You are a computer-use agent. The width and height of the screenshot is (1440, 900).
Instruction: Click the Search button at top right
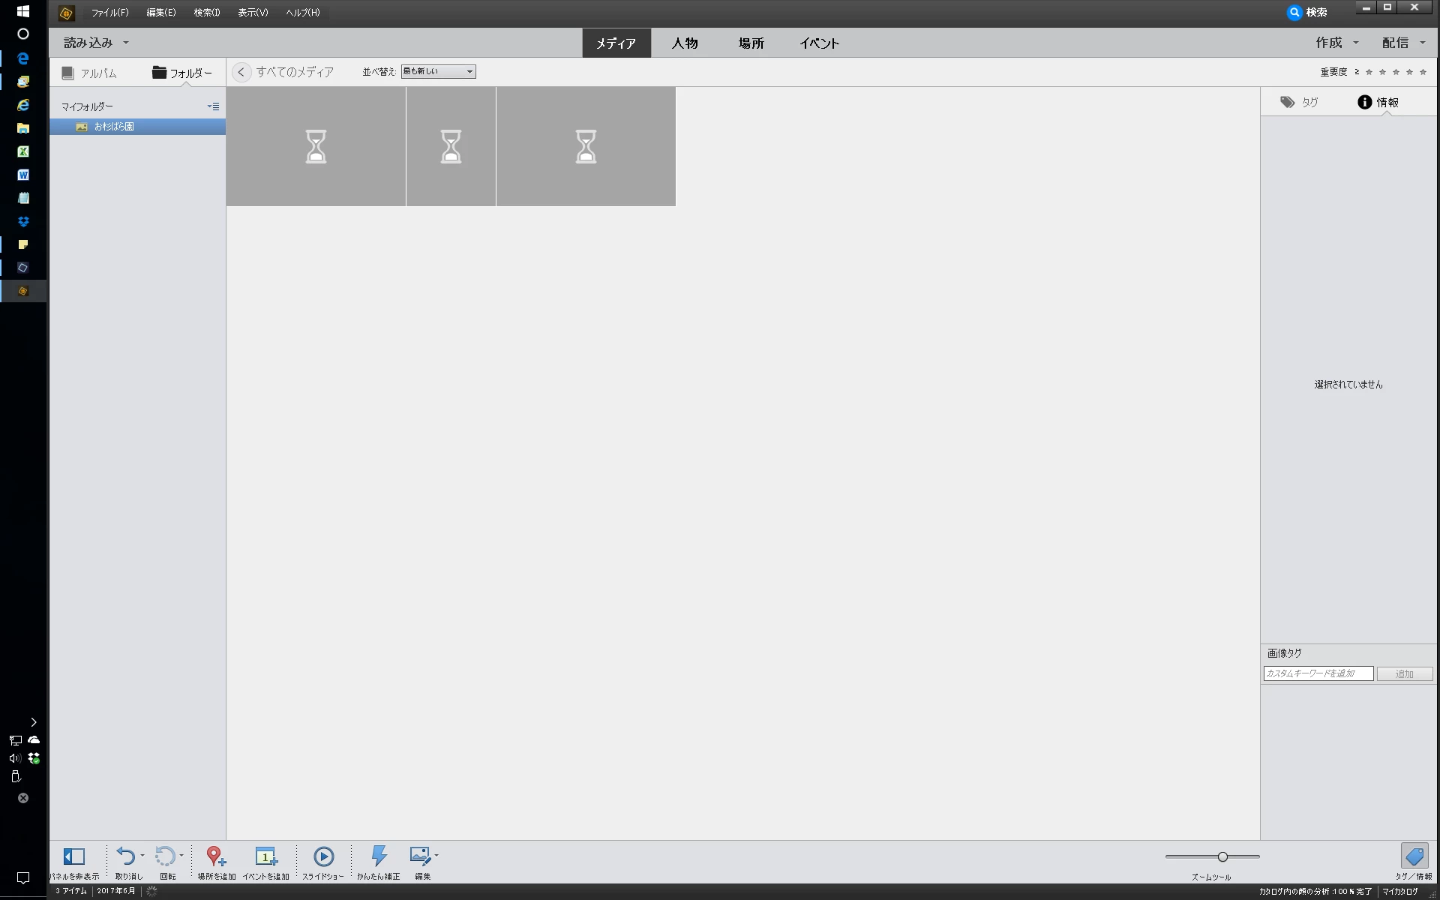[1307, 12]
